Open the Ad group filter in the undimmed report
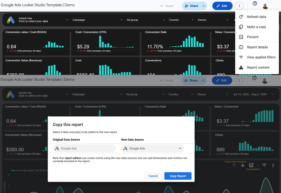 click(145, 20)
